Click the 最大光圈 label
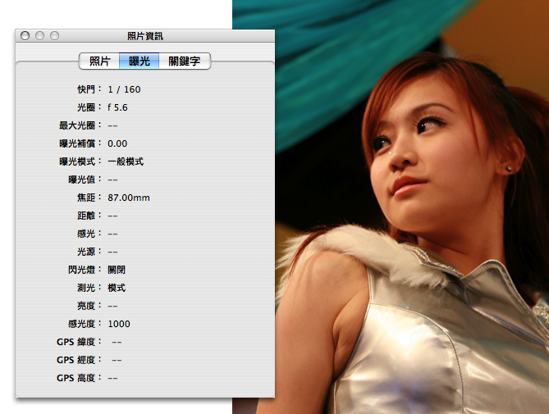This screenshot has width=549, height=414. pos(80,125)
